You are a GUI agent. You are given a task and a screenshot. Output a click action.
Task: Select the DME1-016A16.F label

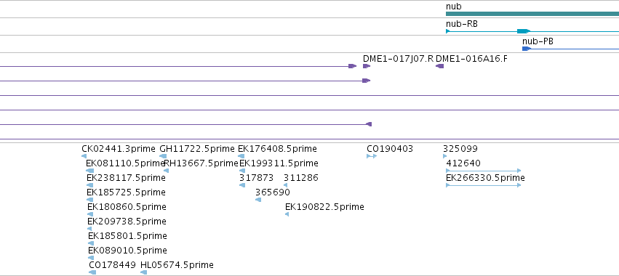pyautogui.click(x=471, y=59)
